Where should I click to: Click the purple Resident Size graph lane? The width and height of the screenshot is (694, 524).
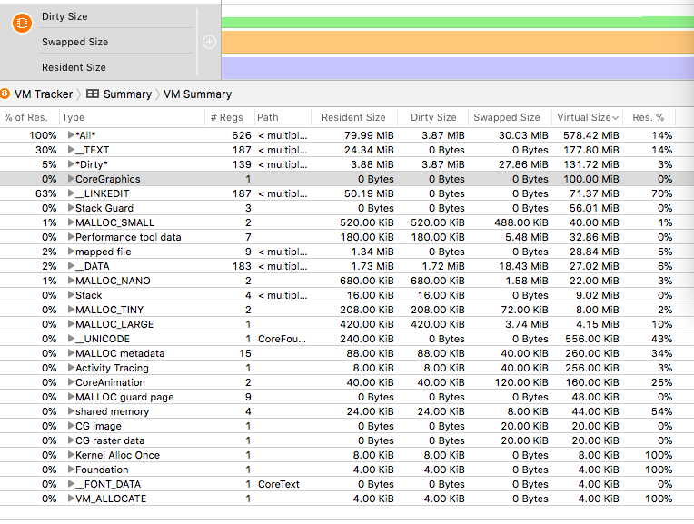tap(457, 68)
